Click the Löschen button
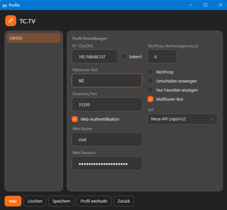Image resolution: width=227 pixels, height=210 pixels. (35, 201)
